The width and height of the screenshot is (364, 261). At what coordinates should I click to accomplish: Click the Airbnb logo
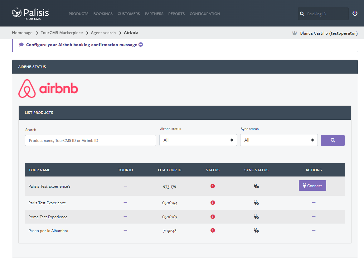[48, 88]
